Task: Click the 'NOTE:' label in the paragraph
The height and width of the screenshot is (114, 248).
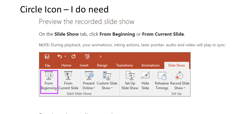Action: click(44, 45)
